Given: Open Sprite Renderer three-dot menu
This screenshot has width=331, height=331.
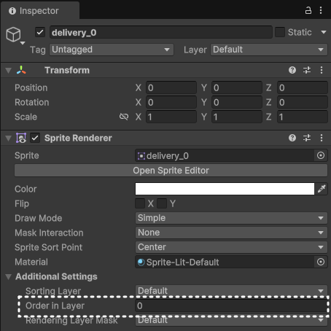Looking at the screenshot, I should 322,138.
